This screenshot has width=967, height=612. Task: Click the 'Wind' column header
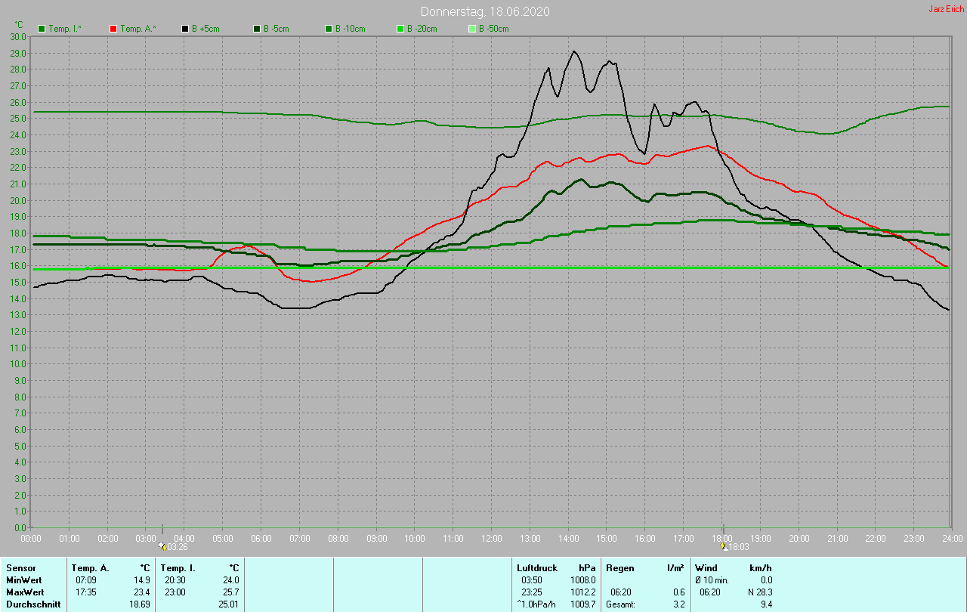(x=706, y=567)
